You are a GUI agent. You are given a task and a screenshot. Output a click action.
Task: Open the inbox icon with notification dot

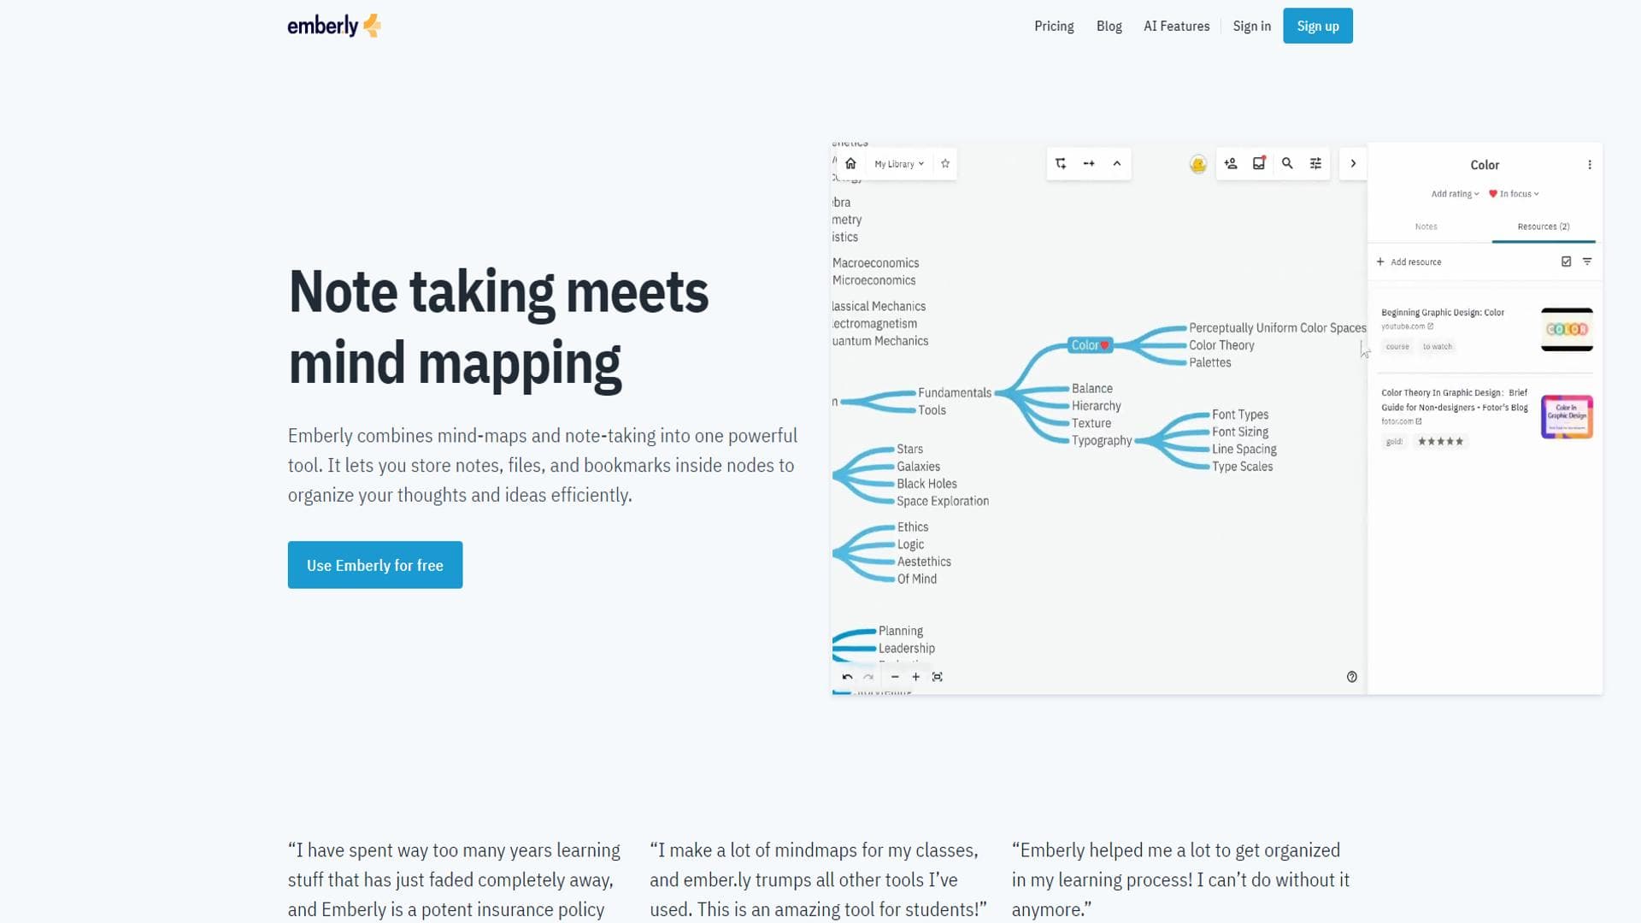coord(1259,163)
